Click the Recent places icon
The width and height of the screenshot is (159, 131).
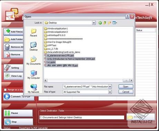coord(34,33)
